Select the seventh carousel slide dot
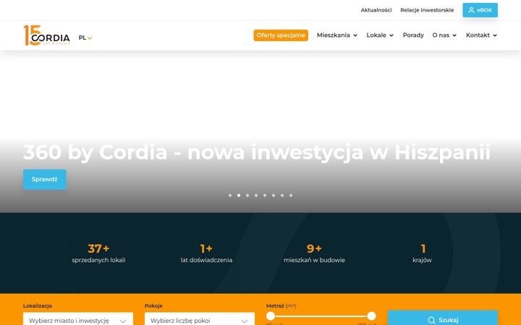This screenshot has height=325, width=521. [282, 195]
